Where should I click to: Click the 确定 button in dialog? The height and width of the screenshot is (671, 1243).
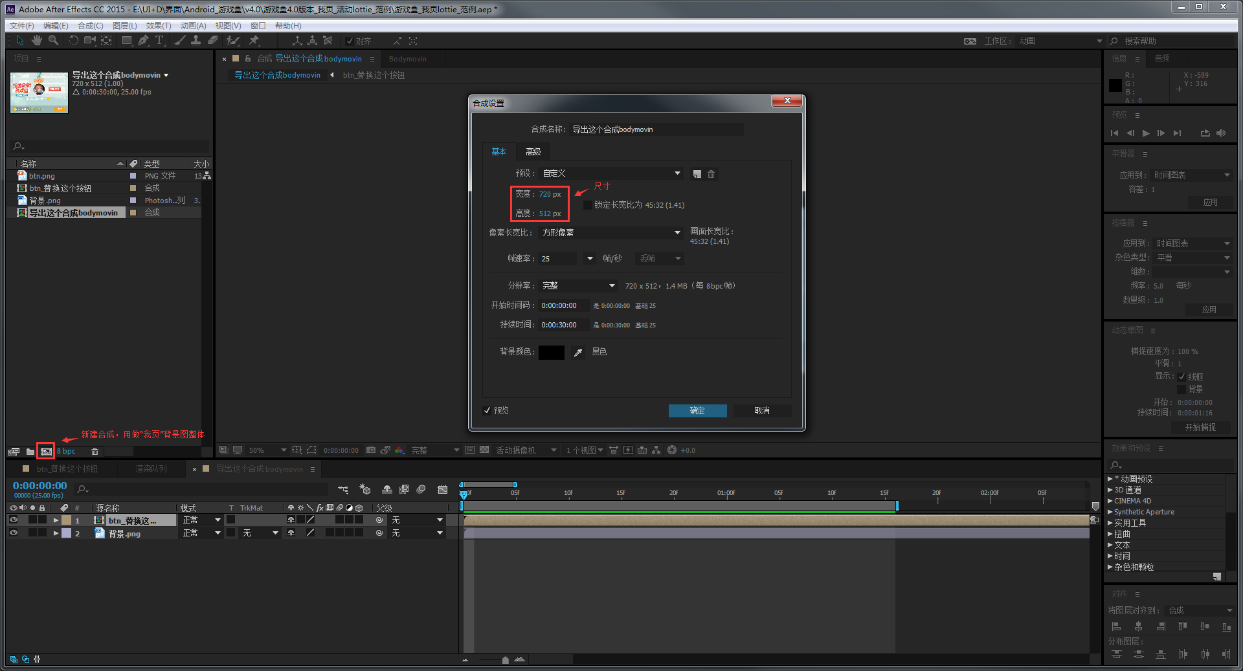[x=697, y=411]
